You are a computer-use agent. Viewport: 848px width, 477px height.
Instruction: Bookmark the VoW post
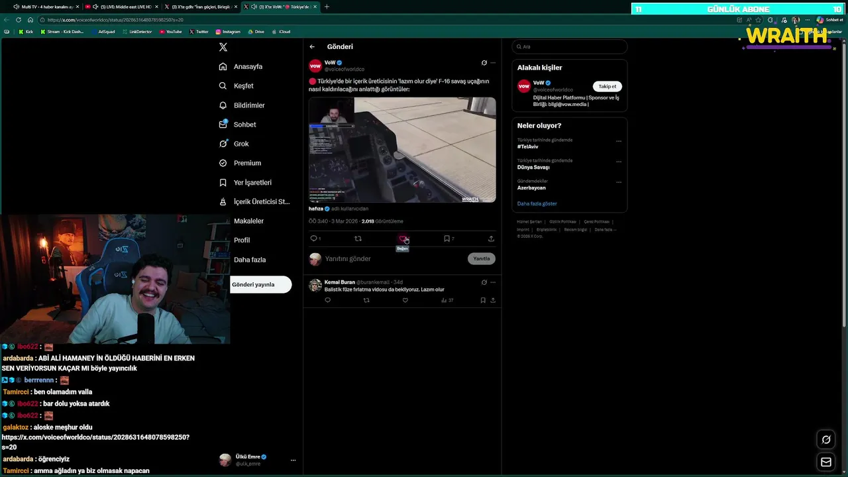(x=447, y=238)
